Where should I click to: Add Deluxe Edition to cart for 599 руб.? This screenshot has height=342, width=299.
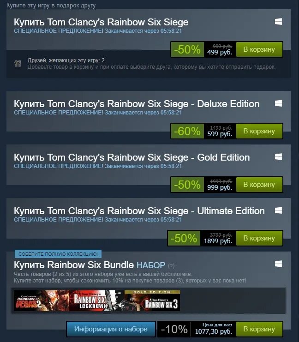[x=259, y=131]
